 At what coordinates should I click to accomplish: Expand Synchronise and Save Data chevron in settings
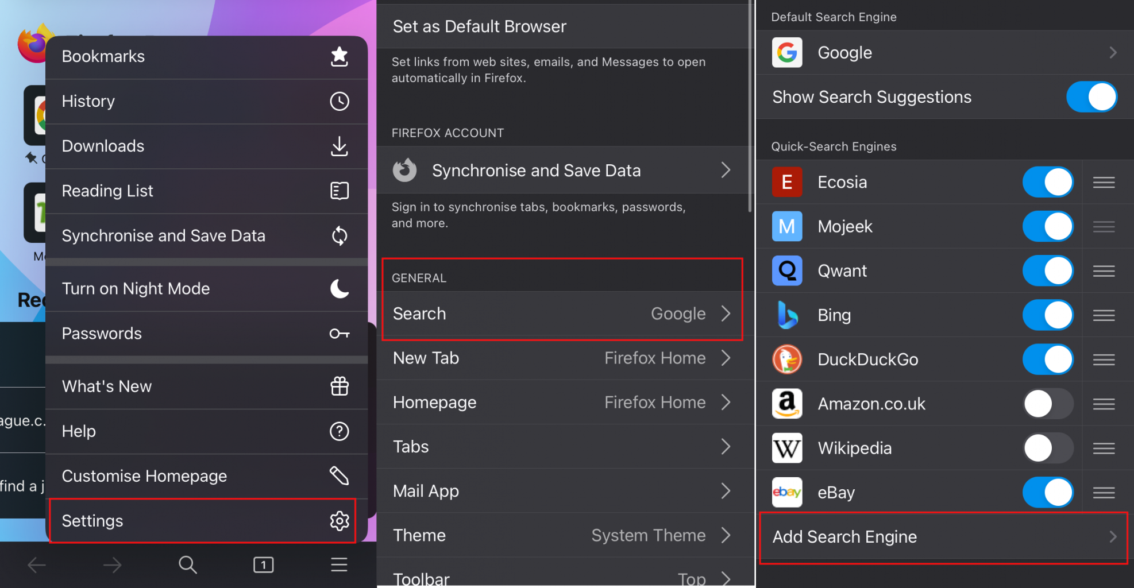pyautogui.click(x=726, y=170)
